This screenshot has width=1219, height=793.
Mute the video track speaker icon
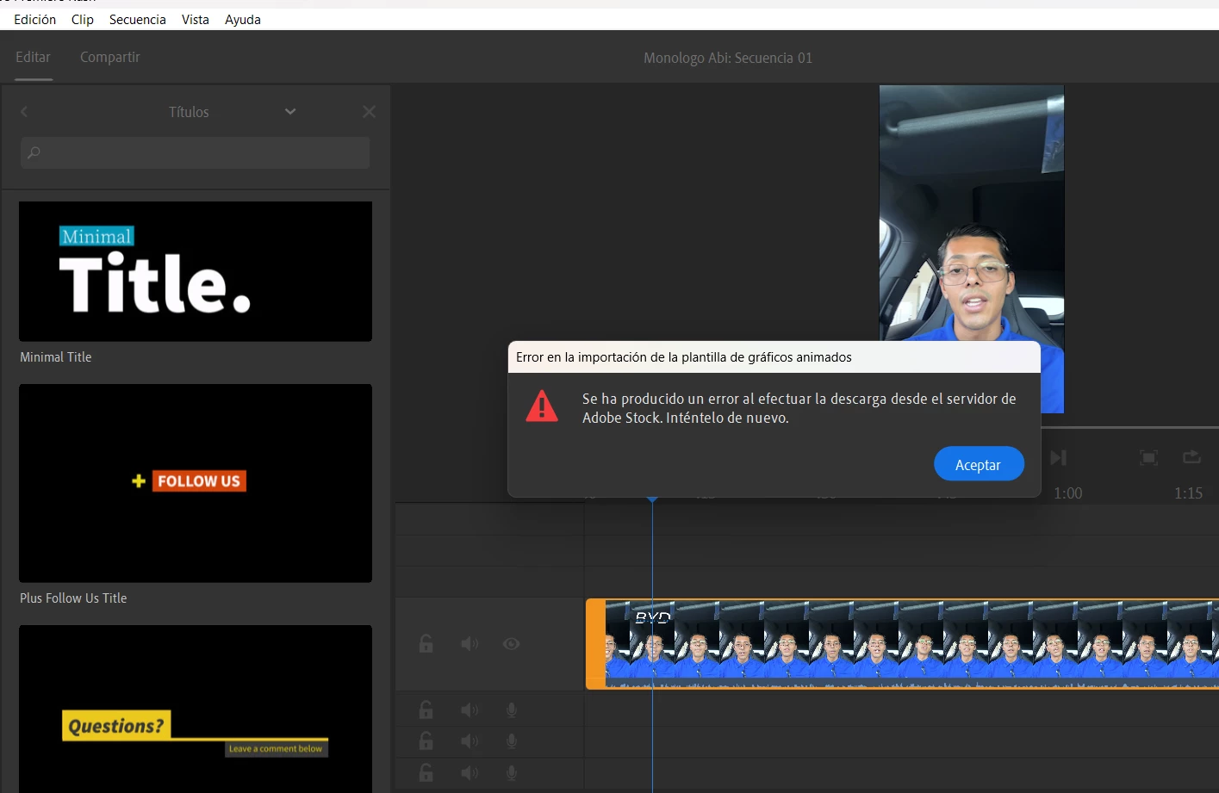coord(470,644)
